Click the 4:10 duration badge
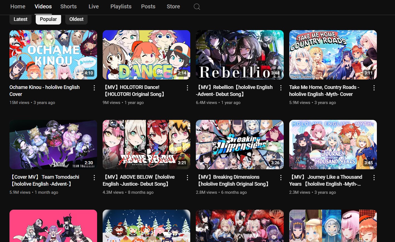 click(x=89, y=73)
